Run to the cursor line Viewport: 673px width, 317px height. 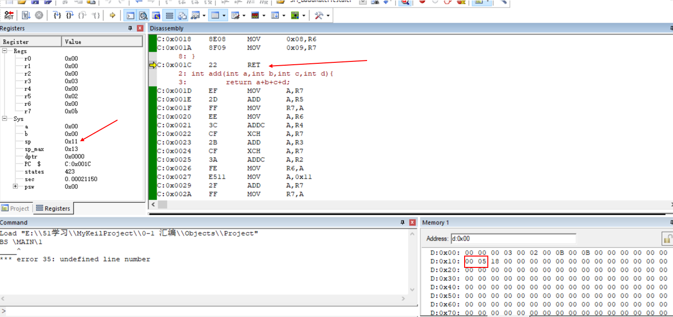pyautogui.click(x=96, y=15)
